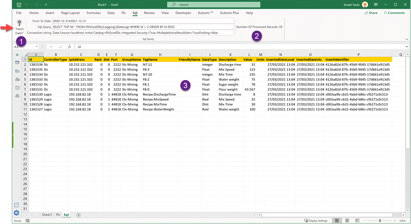
Task: Select the Sheet1 worksheet tab
Action: [x=47, y=215]
